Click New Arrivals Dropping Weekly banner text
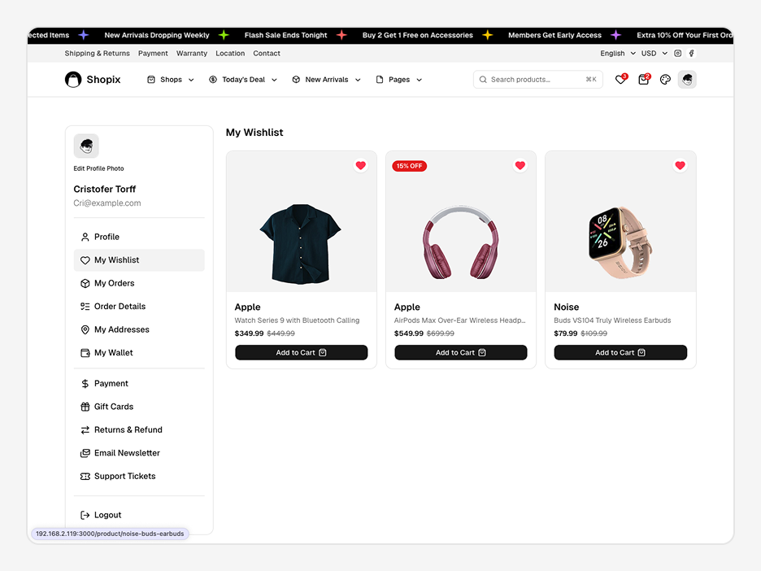The image size is (761, 571). (157, 35)
